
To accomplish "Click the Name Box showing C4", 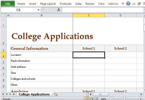I will pyautogui.click(x=18, y=10).
